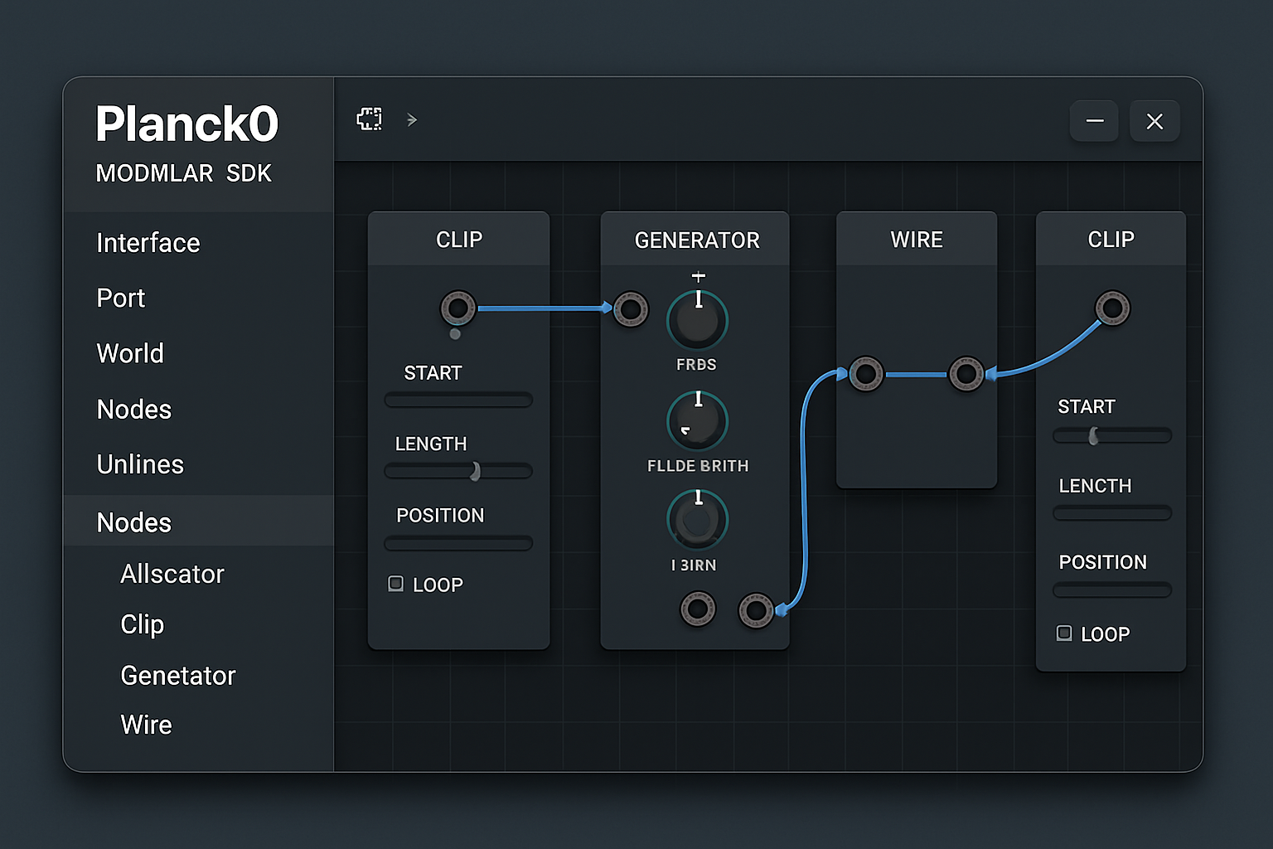The width and height of the screenshot is (1273, 849).
Task: Enable LOOP on the left CLIP node
Action: click(396, 584)
